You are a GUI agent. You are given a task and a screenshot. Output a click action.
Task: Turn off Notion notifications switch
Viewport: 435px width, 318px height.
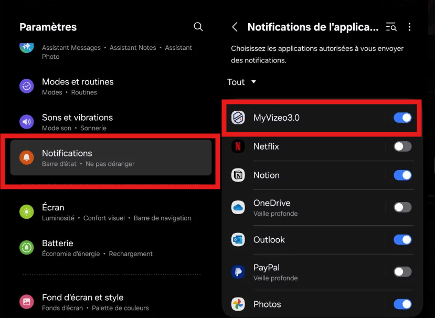402,175
